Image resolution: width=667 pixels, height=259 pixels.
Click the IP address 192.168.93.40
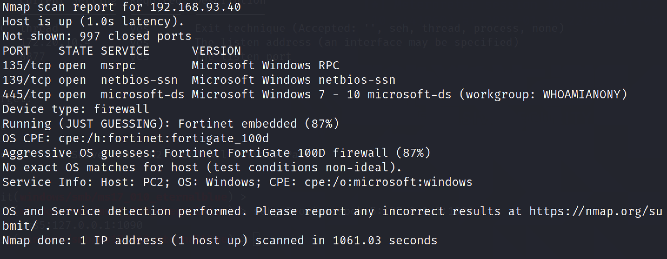[x=195, y=7]
